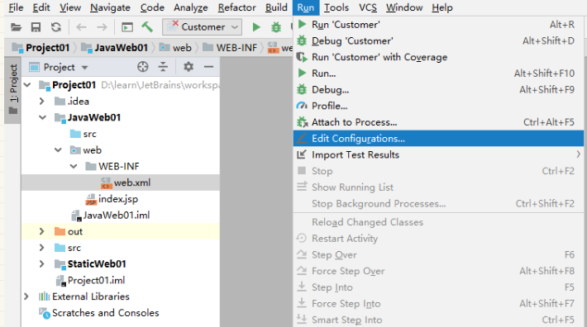
Task: Toggle the 1: Project side tab
Action: [13, 90]
